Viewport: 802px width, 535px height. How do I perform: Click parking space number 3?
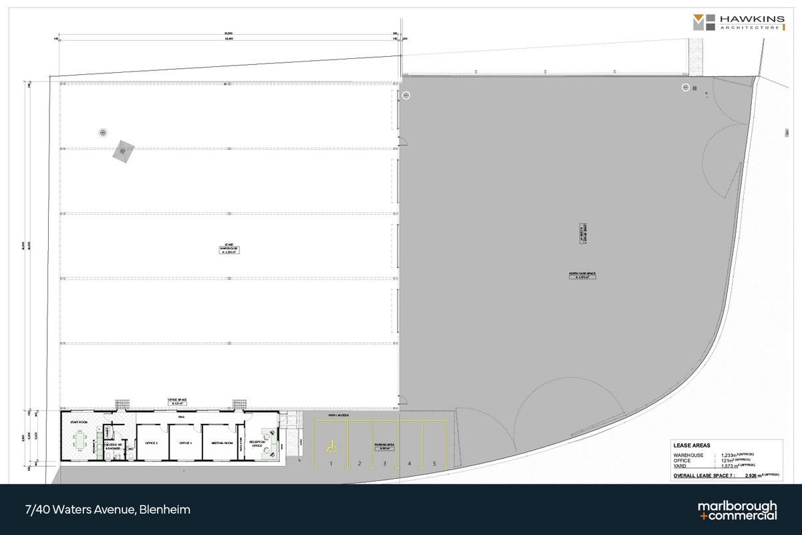(x=384, y=463)
